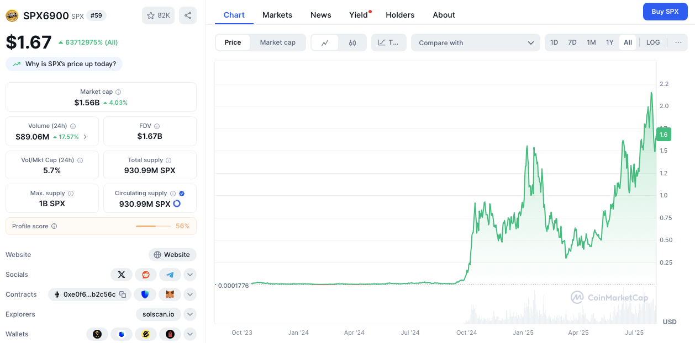The height and width of the screenshot is (343, 695).
Task: Toggle LOG scale on chart
Action: [x=653, y=42]
